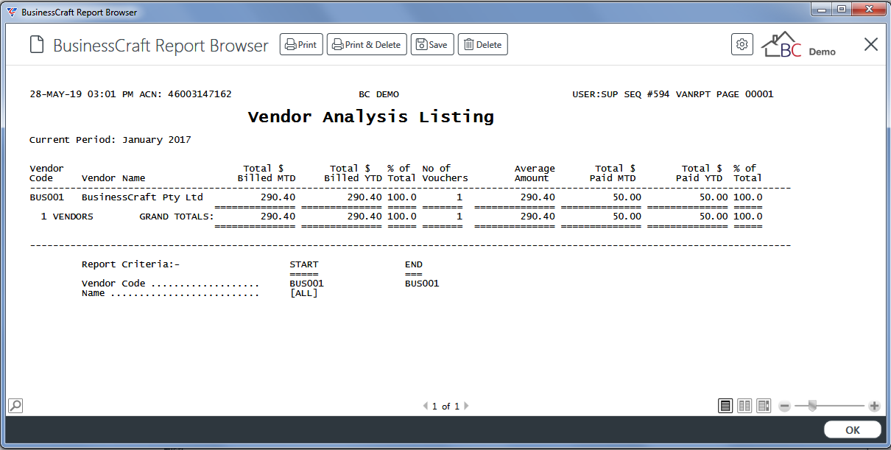Click the 'END' criteria column heading
The image size is (891, 450).
[414, 264]
